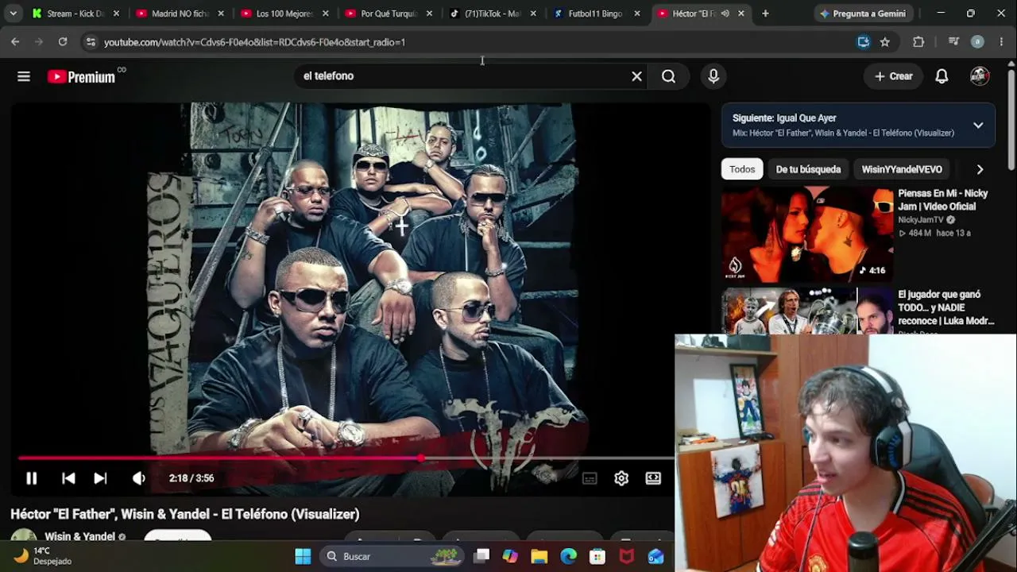Open Task View on the taskbar
The height and width of the screenshot is (572, 1017).
(482, 556)
